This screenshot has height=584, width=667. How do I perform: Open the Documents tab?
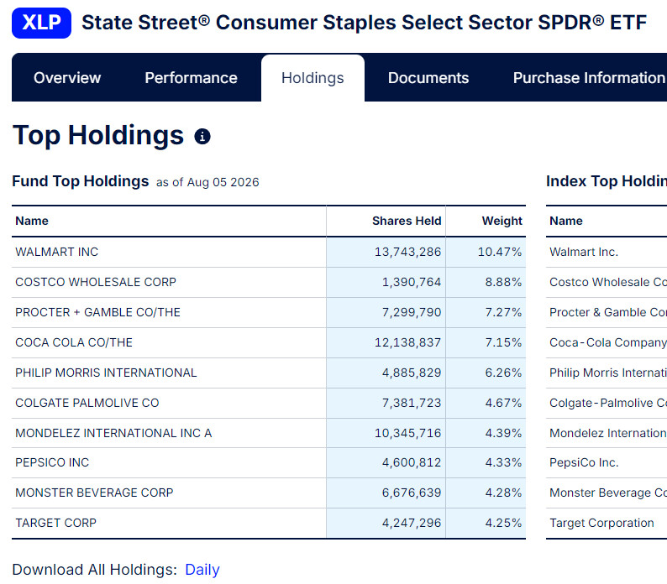tap(428, 78)
